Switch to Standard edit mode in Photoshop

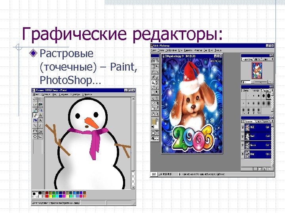153,133
